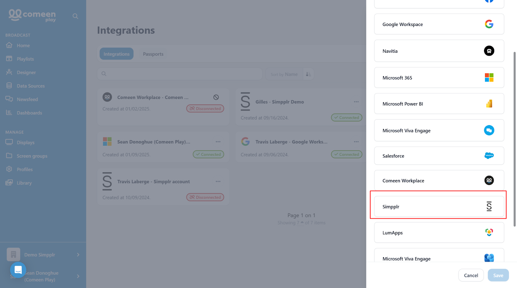517x288 pixels.
Task: Click the 'Page 1 on 1' text
Action: coord(301,215)
